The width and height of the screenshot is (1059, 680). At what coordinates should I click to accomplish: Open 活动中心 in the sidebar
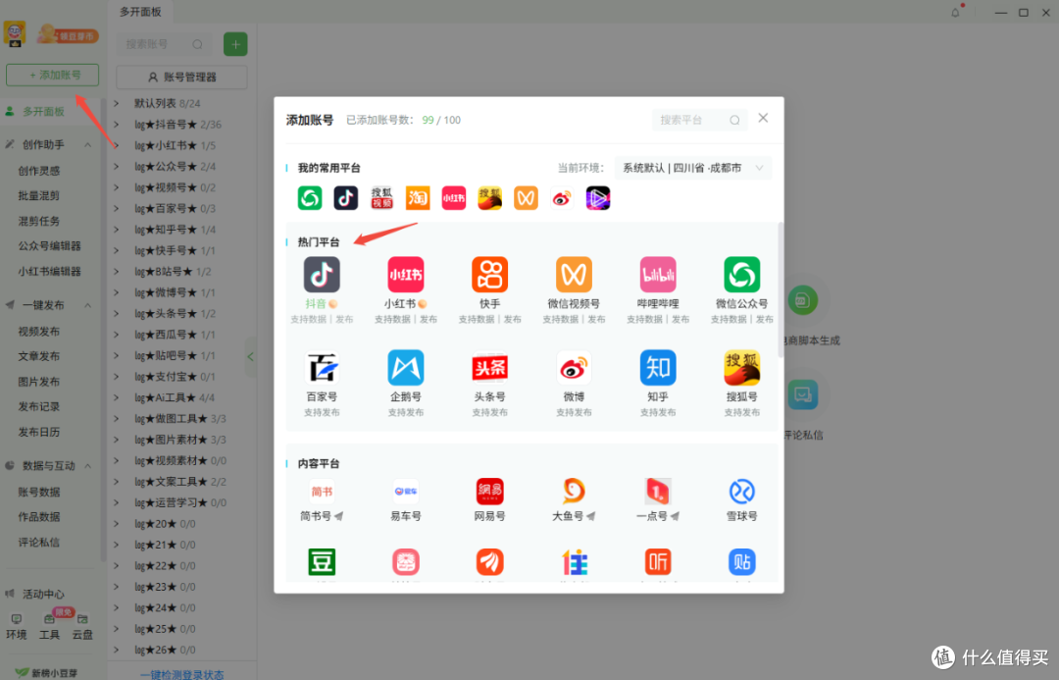(43, 594)
